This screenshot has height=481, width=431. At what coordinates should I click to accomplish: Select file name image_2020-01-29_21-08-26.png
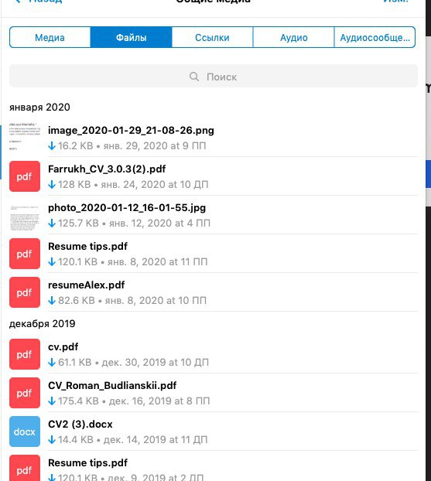pos(131,131)
